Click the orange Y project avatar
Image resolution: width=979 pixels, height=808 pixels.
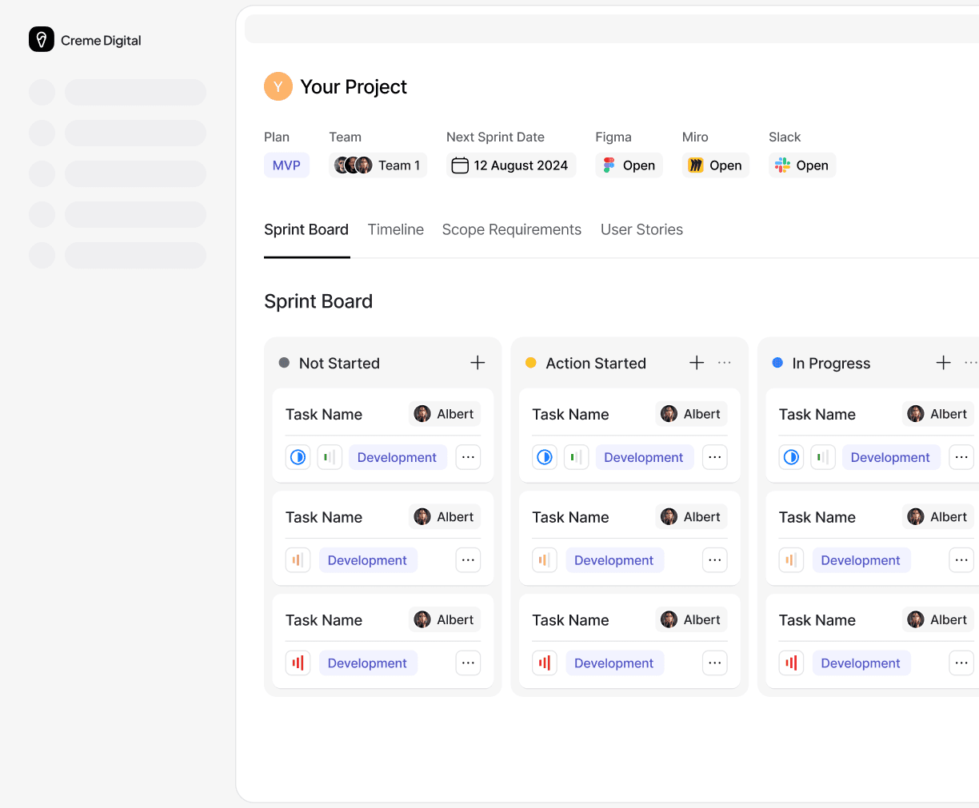(x=278, y=86)
